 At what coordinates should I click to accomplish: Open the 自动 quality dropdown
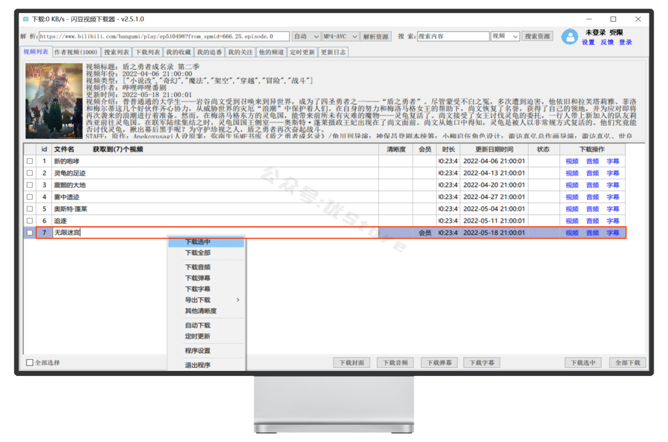pyautogui.click(x=306, y=36)
